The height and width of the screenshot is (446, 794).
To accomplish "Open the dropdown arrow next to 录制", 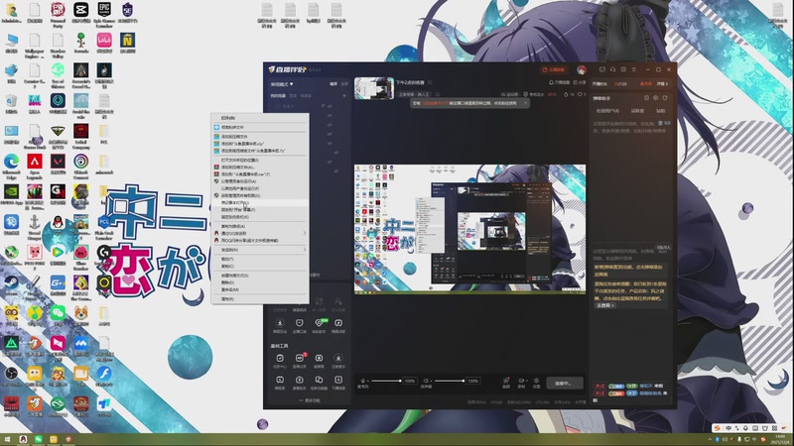I will [x=526, y=381].
